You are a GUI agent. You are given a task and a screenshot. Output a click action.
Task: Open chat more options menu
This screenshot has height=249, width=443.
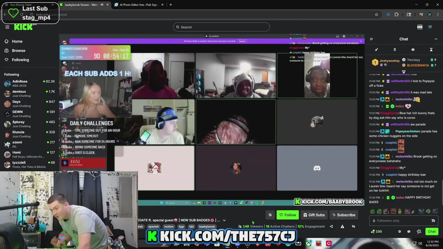click(436, 39)
